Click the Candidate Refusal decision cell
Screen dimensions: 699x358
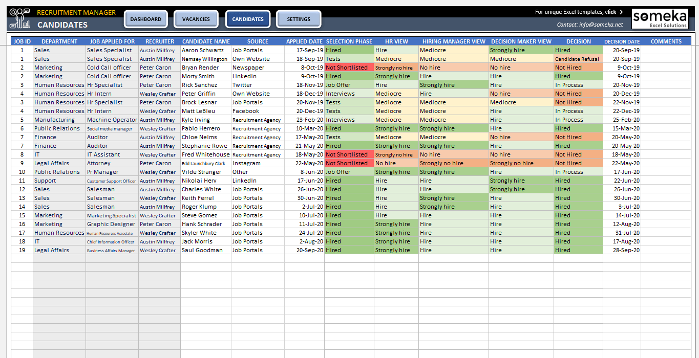pos(578,58)
